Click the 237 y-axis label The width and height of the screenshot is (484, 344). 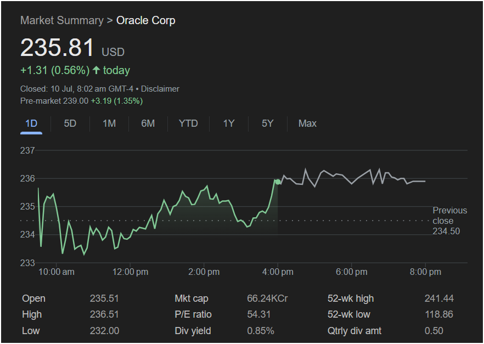coord(27,150)
